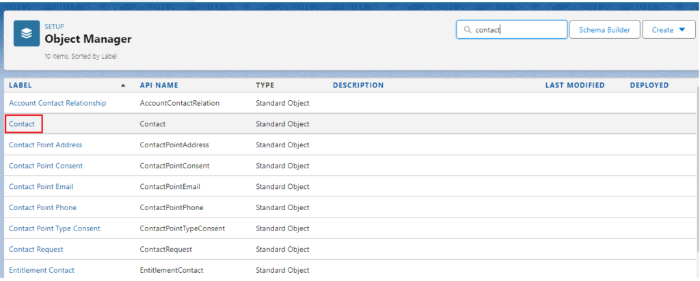Viewport: 700px width, 281px height.
Task: Sort by the Last Modified column header
Action: click(574, 86)
